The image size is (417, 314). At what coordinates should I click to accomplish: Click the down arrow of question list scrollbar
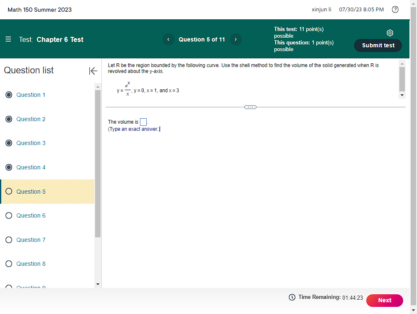tap(98, 284)
